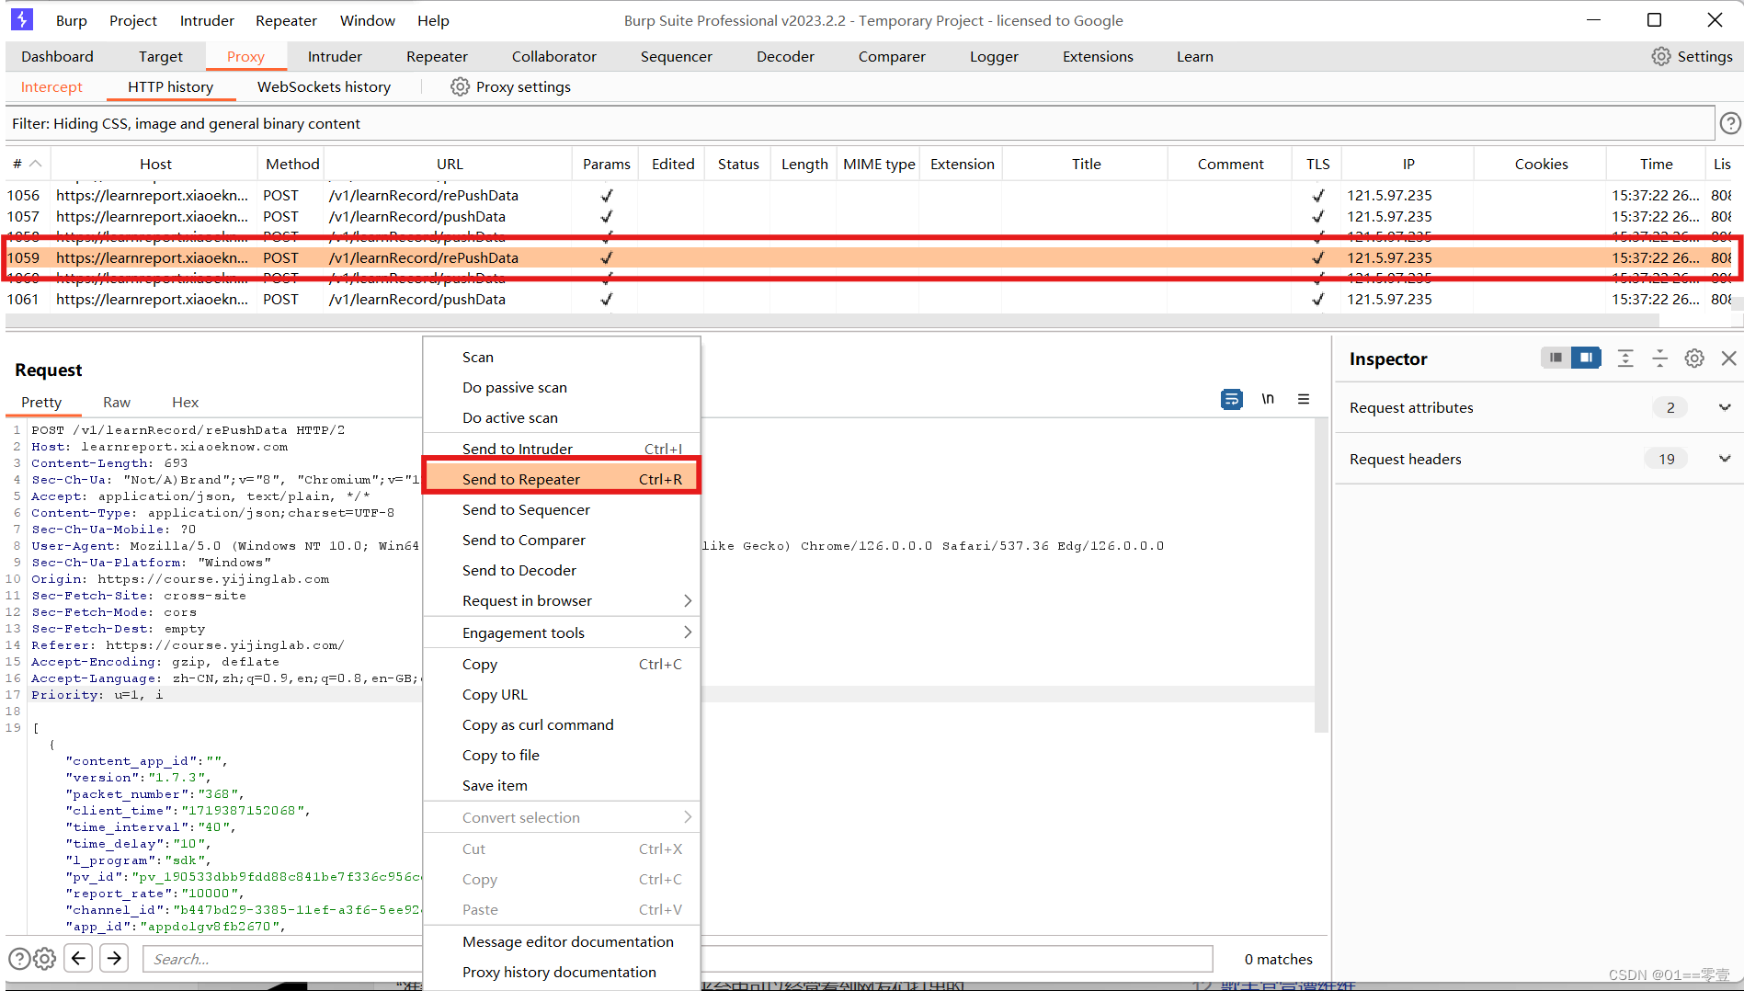Choose Send to Sequencer
The image size is (1744, 991).
(x=561, y=509)
